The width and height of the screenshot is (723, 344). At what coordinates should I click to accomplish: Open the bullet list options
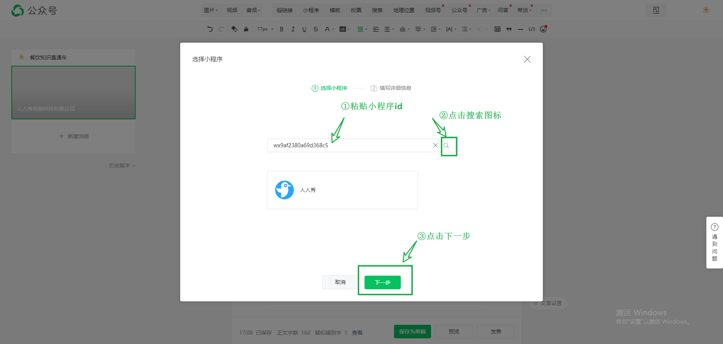pos(466,29)
